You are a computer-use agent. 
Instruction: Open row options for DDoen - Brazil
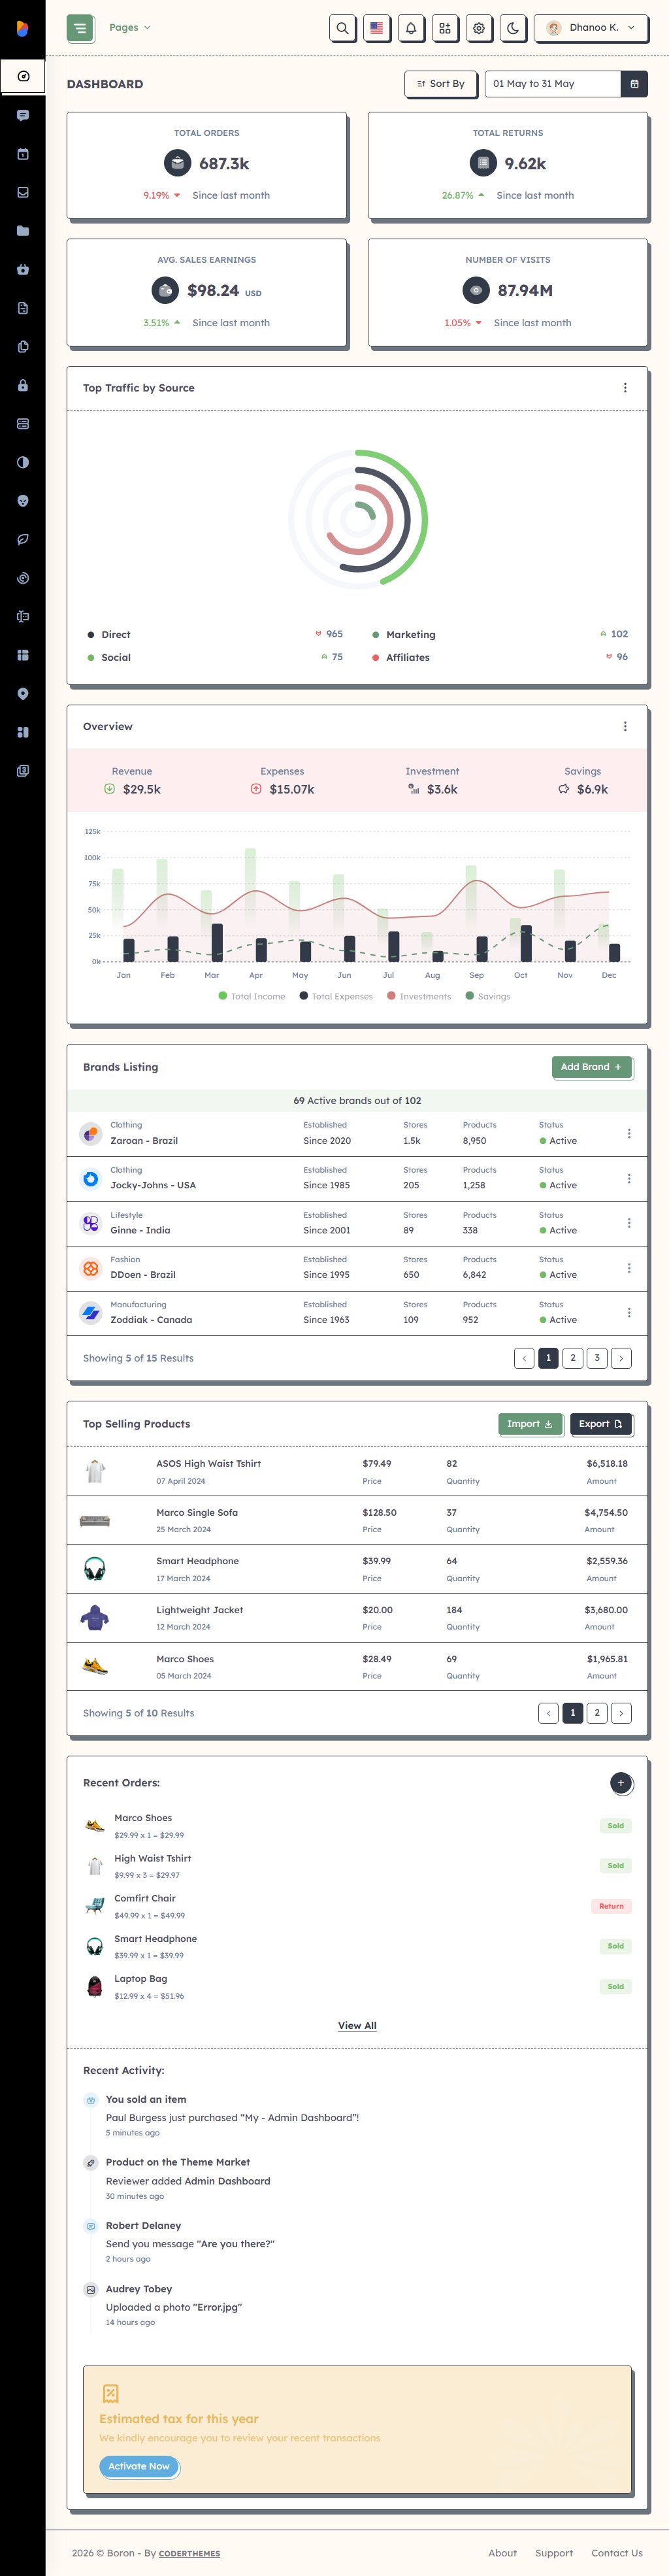coord(629,1268)
